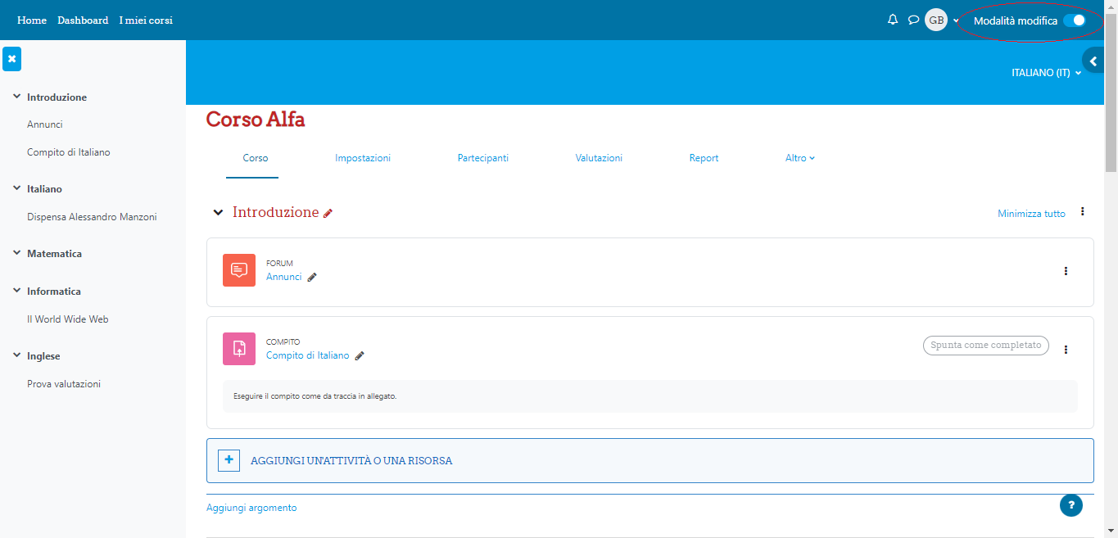Open the user menu dropdown arrow
The width and height of the screenshot is (1118, 538).
[x=956, y=20]
